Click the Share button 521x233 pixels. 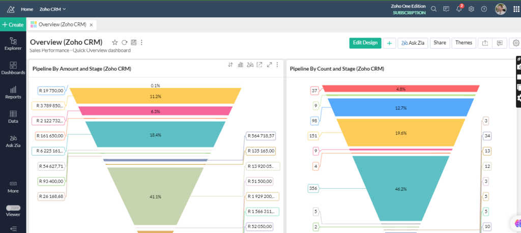click(x=440, y=43)
